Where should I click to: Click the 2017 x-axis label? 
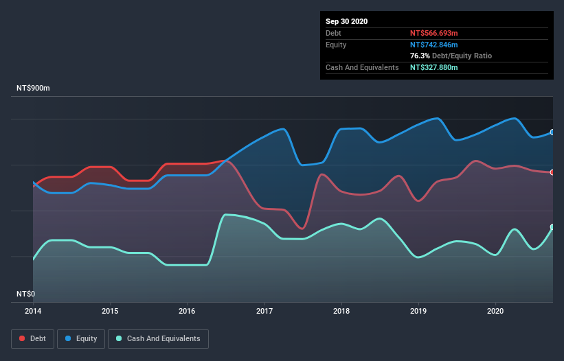click(x=264, y=311)
